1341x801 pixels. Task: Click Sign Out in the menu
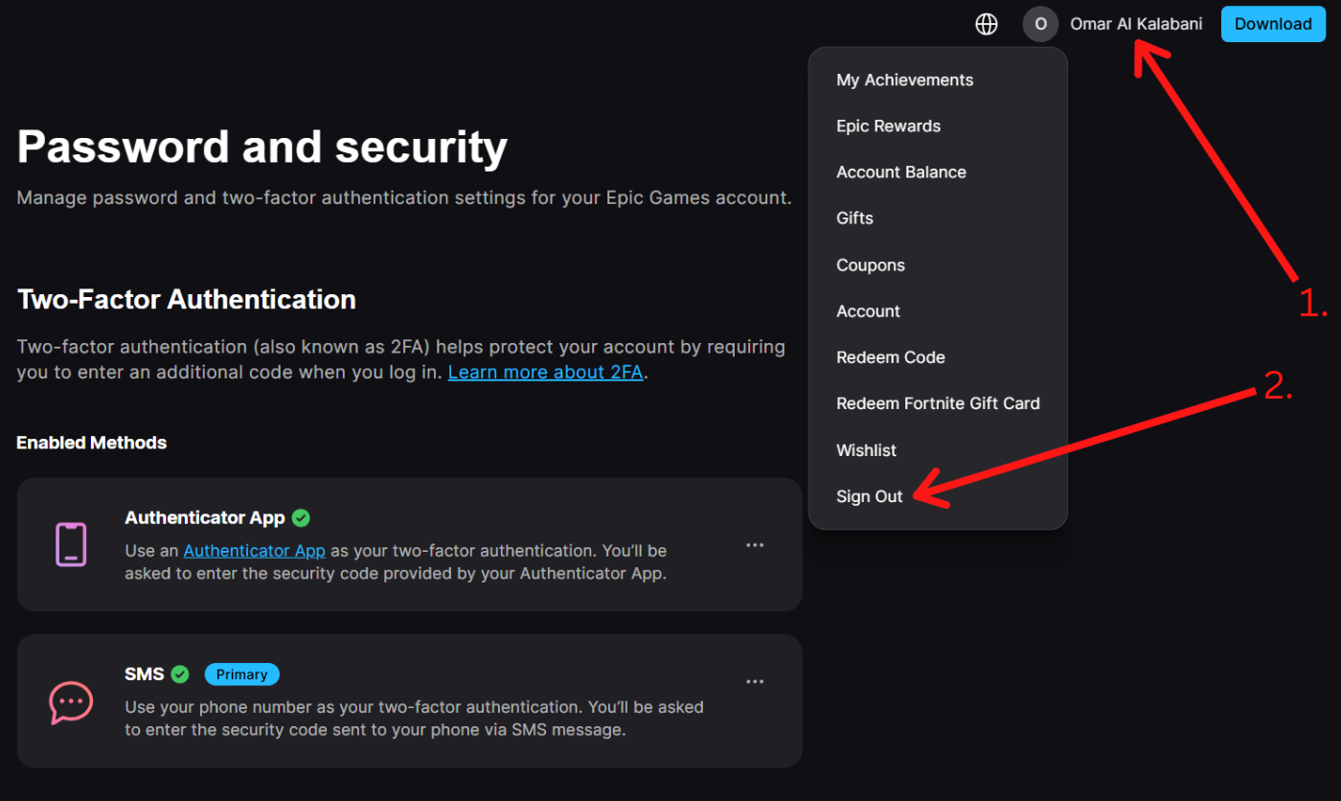(869, 496)
